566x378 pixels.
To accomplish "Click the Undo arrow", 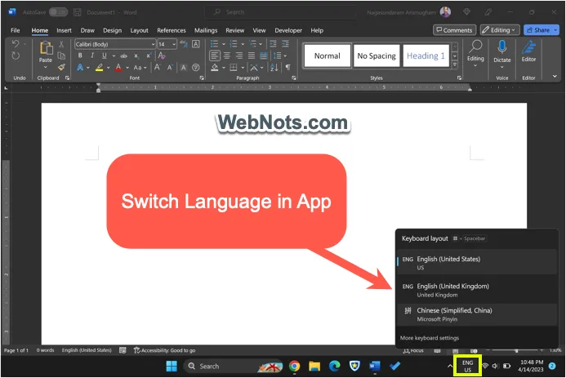I will [x=16, y=44].
